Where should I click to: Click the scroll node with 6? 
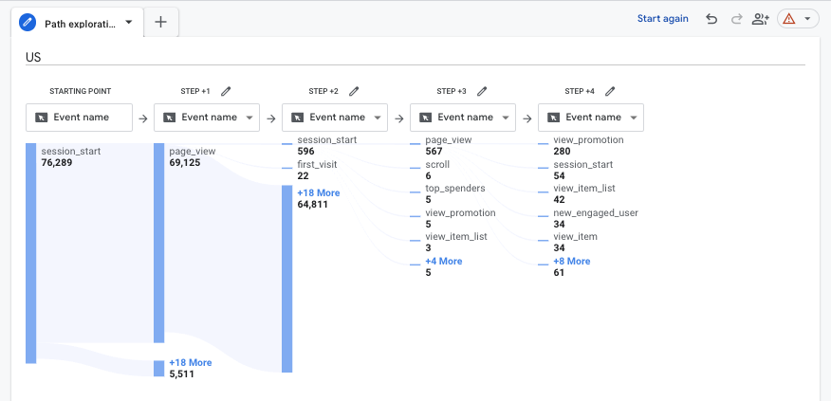[437, 170]
